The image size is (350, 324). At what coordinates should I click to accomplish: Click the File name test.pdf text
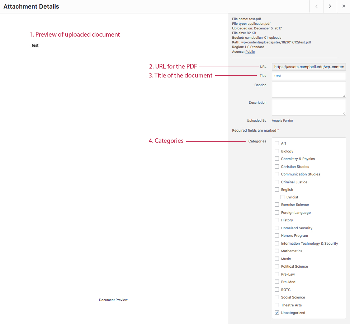(x=246, y=19)
